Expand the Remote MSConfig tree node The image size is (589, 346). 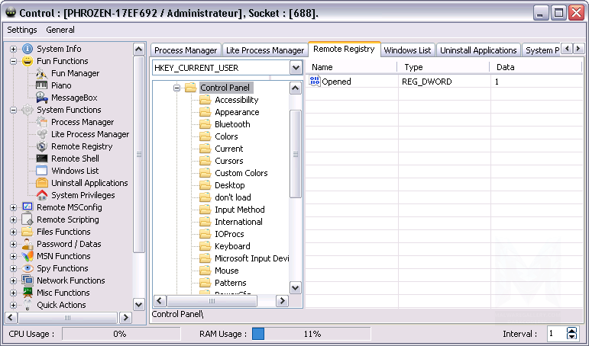pos(13,207)
